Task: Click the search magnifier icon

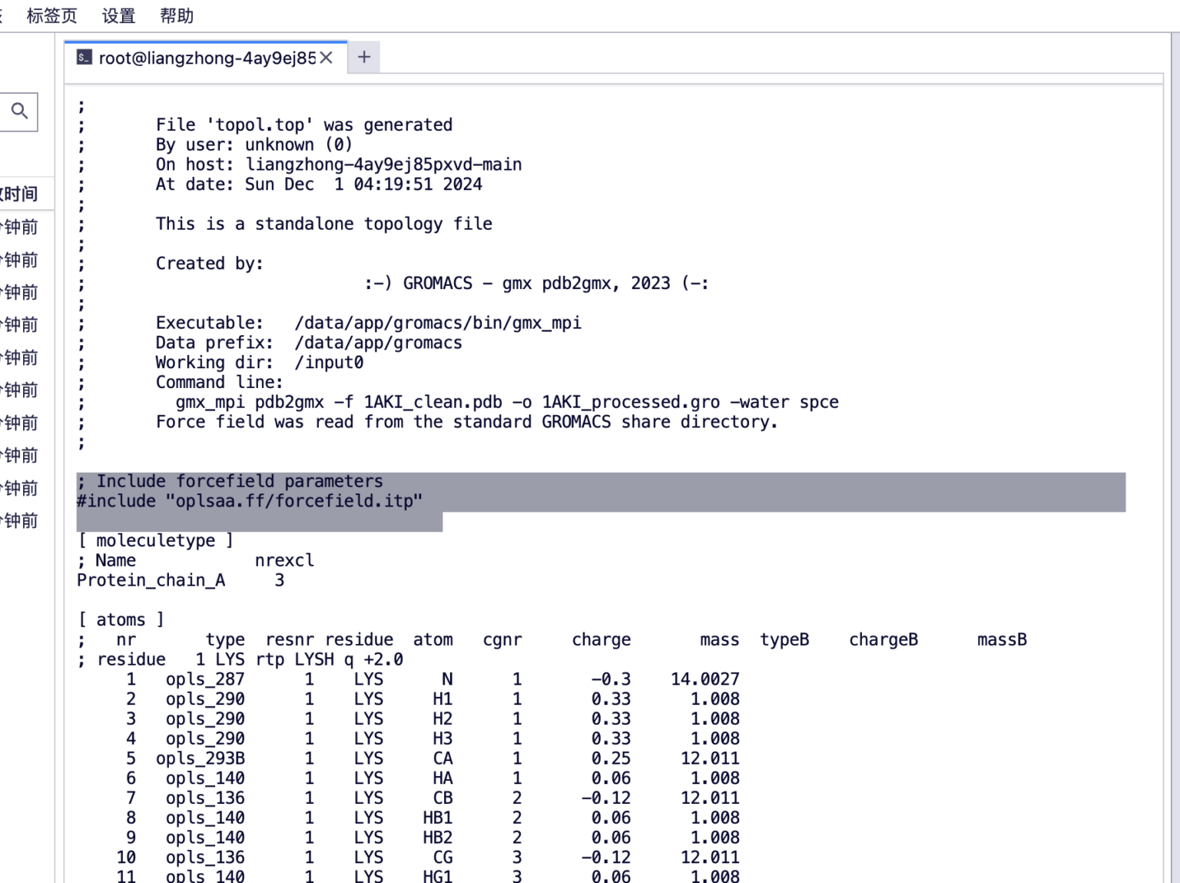Action: coord(19,111)
